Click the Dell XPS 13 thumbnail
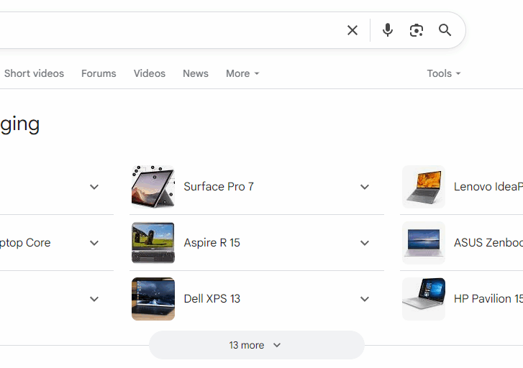 pos(153,299)
